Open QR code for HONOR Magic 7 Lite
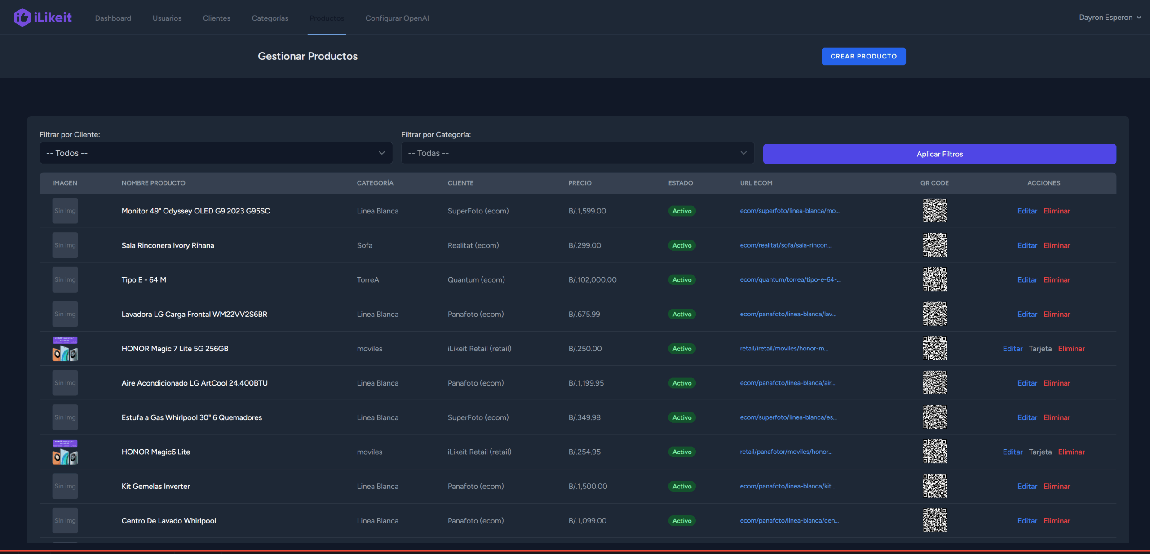This screenshot has height=554, width=1150. (934, 349)
